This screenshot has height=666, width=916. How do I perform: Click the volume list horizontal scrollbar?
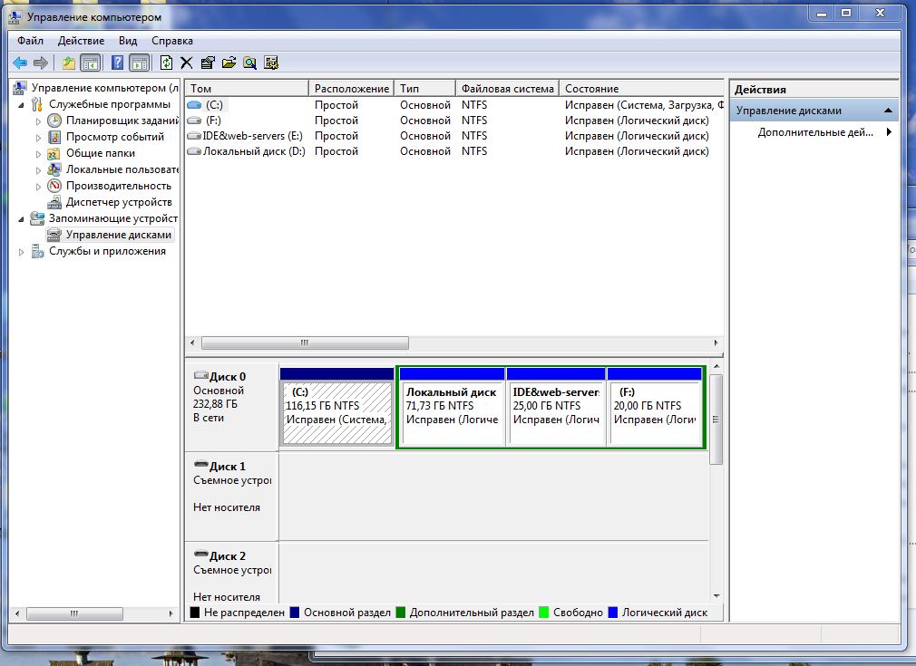(304, 343)
